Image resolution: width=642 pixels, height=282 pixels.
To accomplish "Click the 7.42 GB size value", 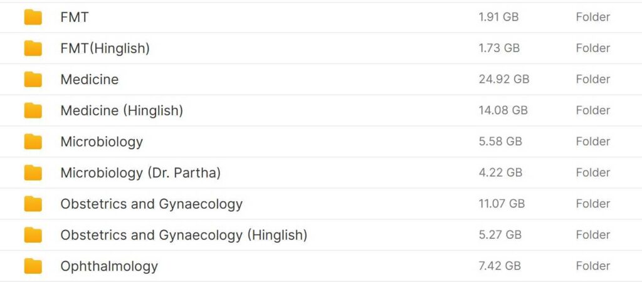I will tap(500, 266).
